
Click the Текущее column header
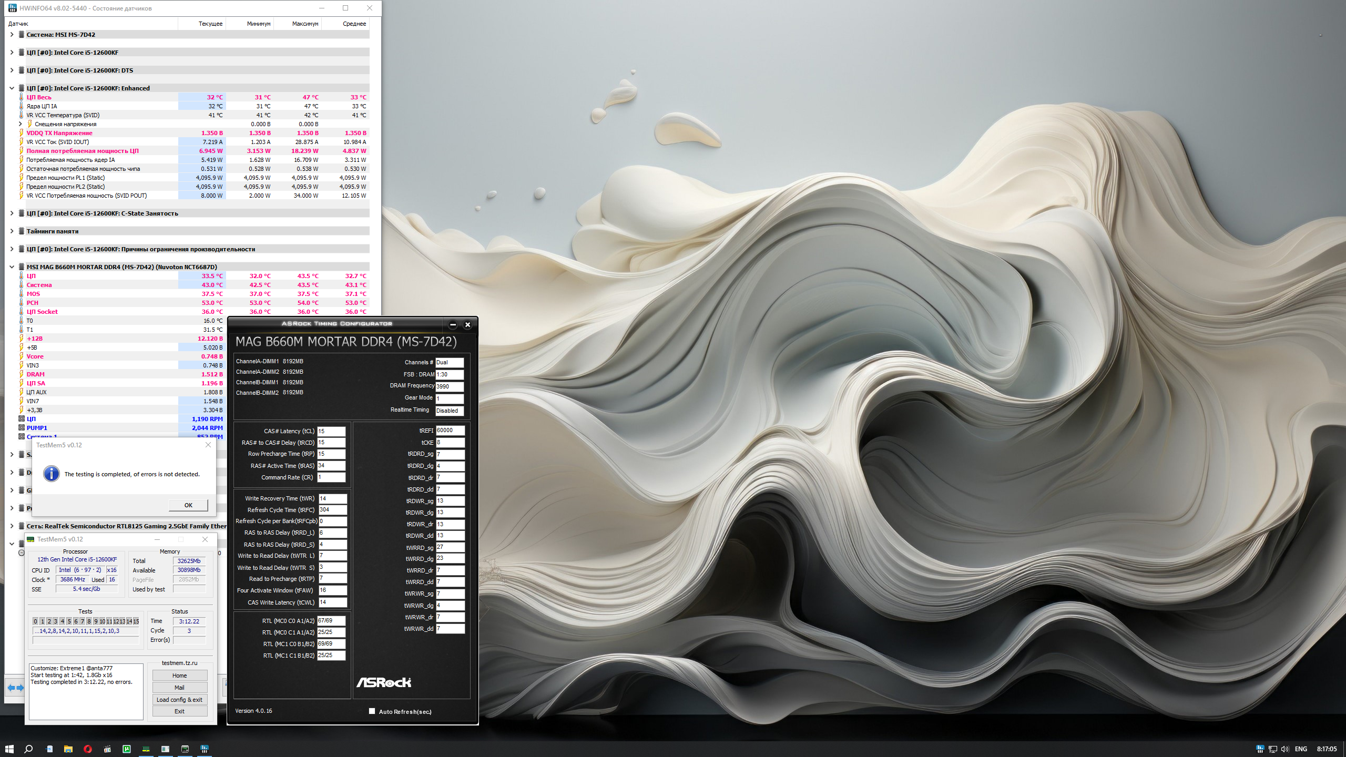[210, 24]
